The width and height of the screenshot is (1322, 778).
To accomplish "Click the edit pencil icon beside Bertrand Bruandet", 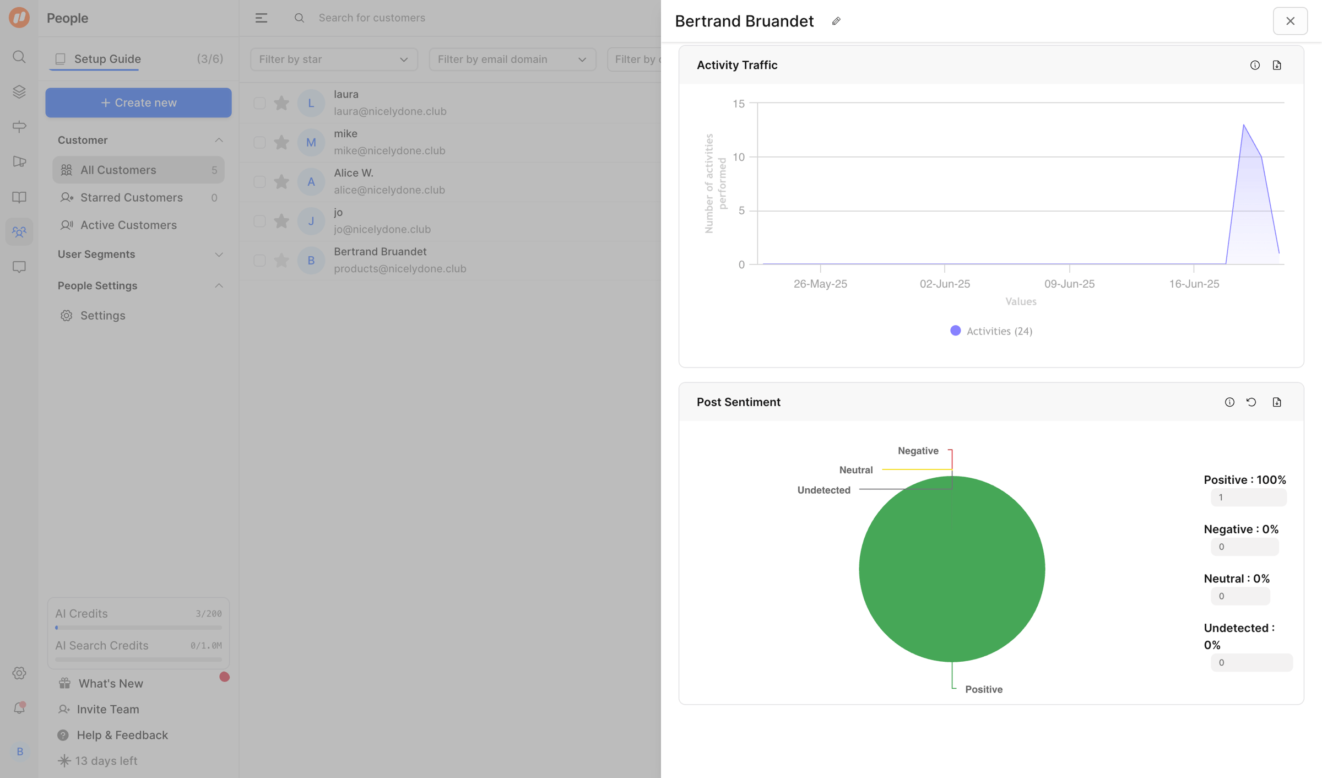I will tap(836, 21).
